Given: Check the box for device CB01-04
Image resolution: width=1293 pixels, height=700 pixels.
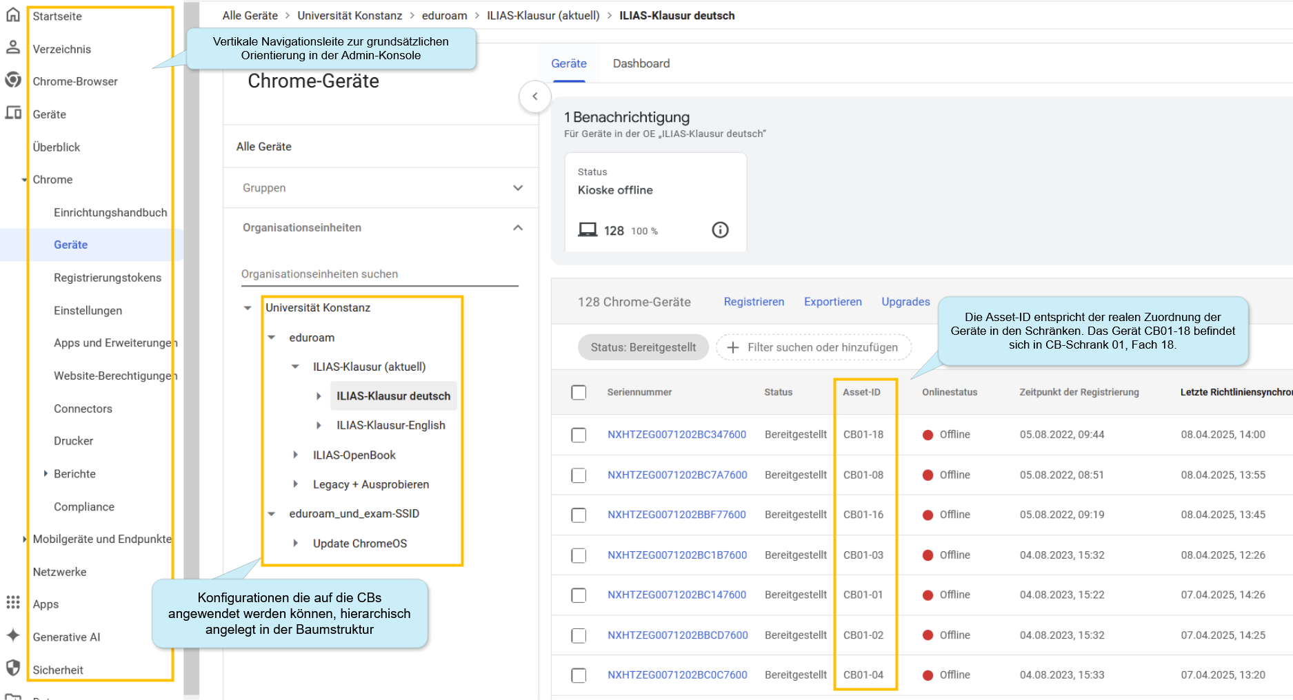Looking at the screenshot, I should [x=579, y=675].
